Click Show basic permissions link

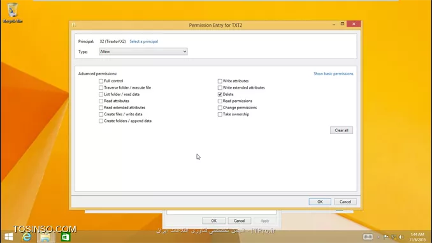[333, 73]
